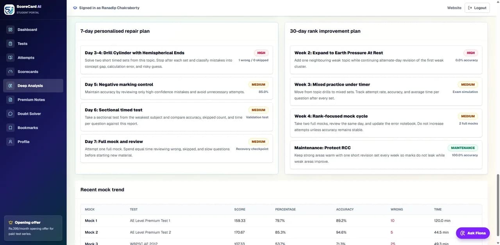Open Day 3-4 Drill Cylinder card

(x=177, y=60)
